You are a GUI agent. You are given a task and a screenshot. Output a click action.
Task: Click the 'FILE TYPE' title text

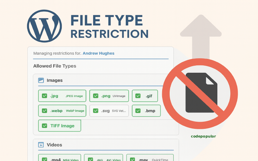(107, 21)
